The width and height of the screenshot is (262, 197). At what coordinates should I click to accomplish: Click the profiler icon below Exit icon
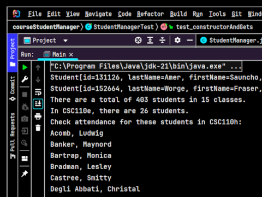(x=25, y=143)
